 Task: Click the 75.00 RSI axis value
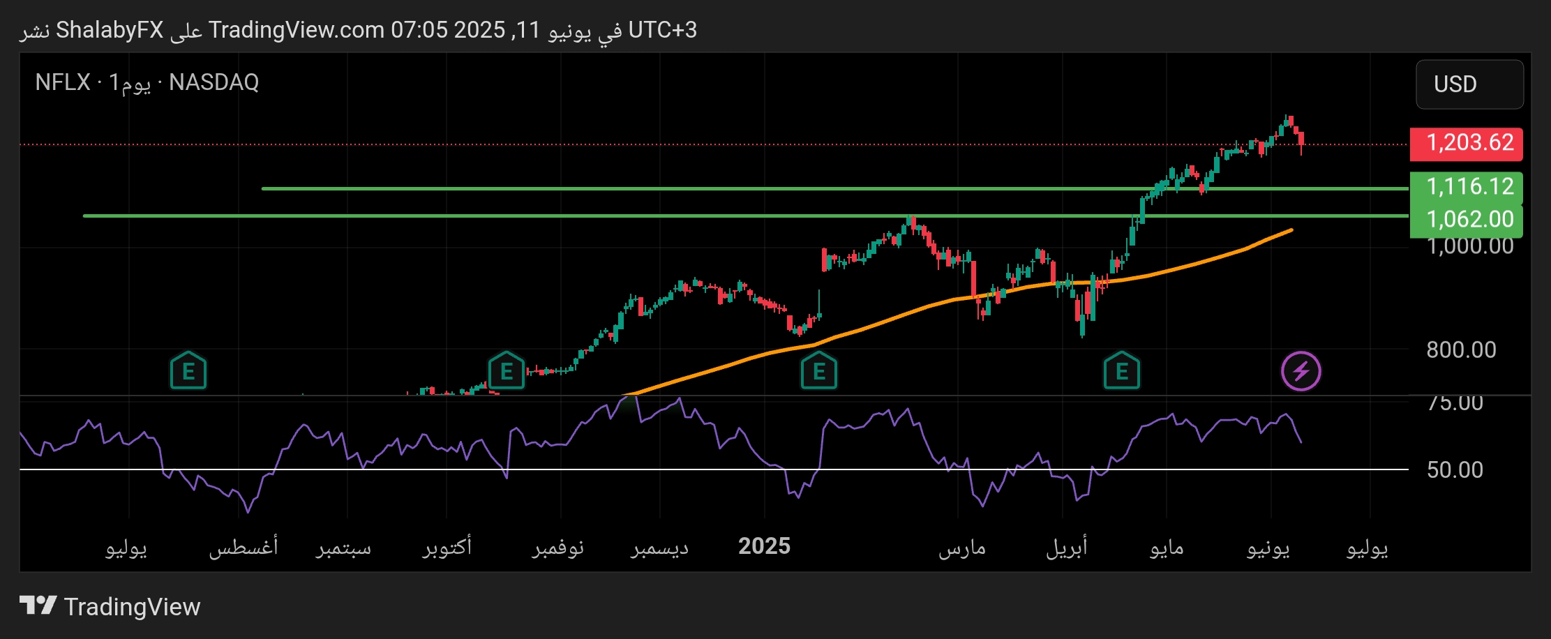pyautogui.click(x=1455, y=403)
